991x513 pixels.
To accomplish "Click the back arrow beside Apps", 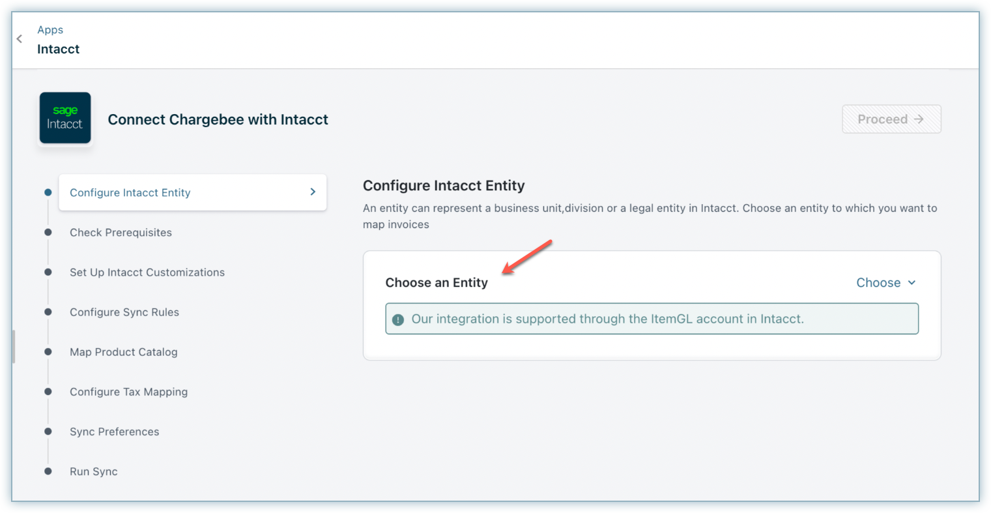I will [x=20, y=39].
